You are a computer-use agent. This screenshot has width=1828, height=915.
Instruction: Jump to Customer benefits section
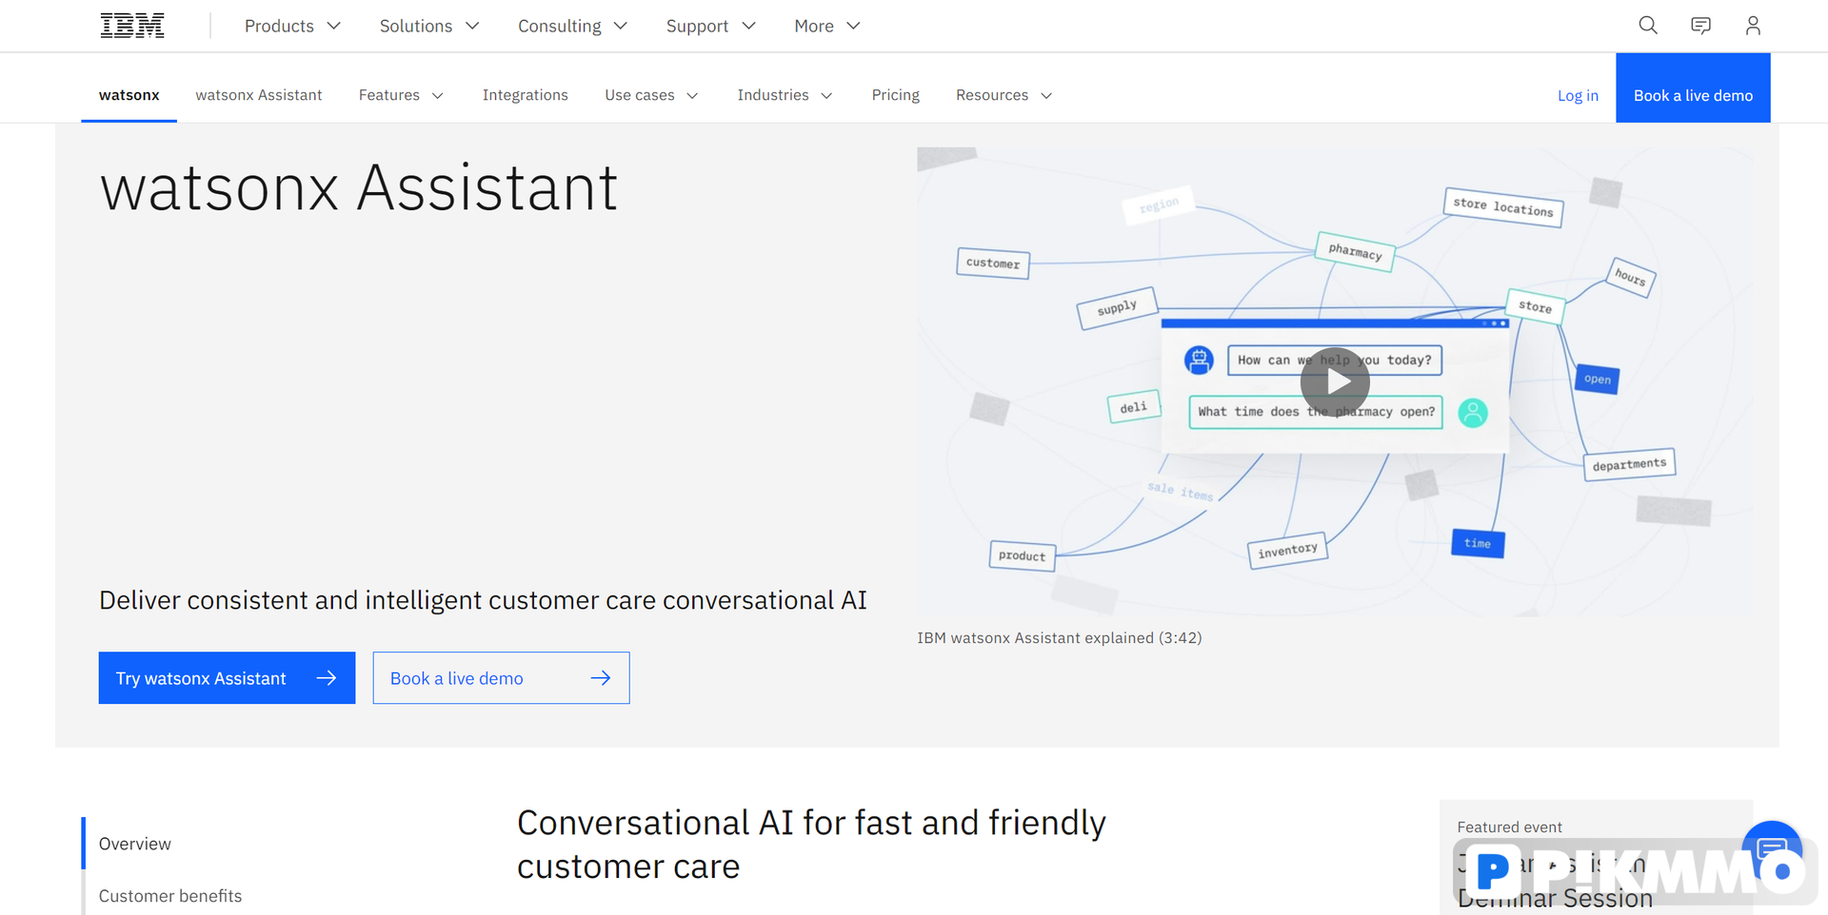(x=170, y=896)
